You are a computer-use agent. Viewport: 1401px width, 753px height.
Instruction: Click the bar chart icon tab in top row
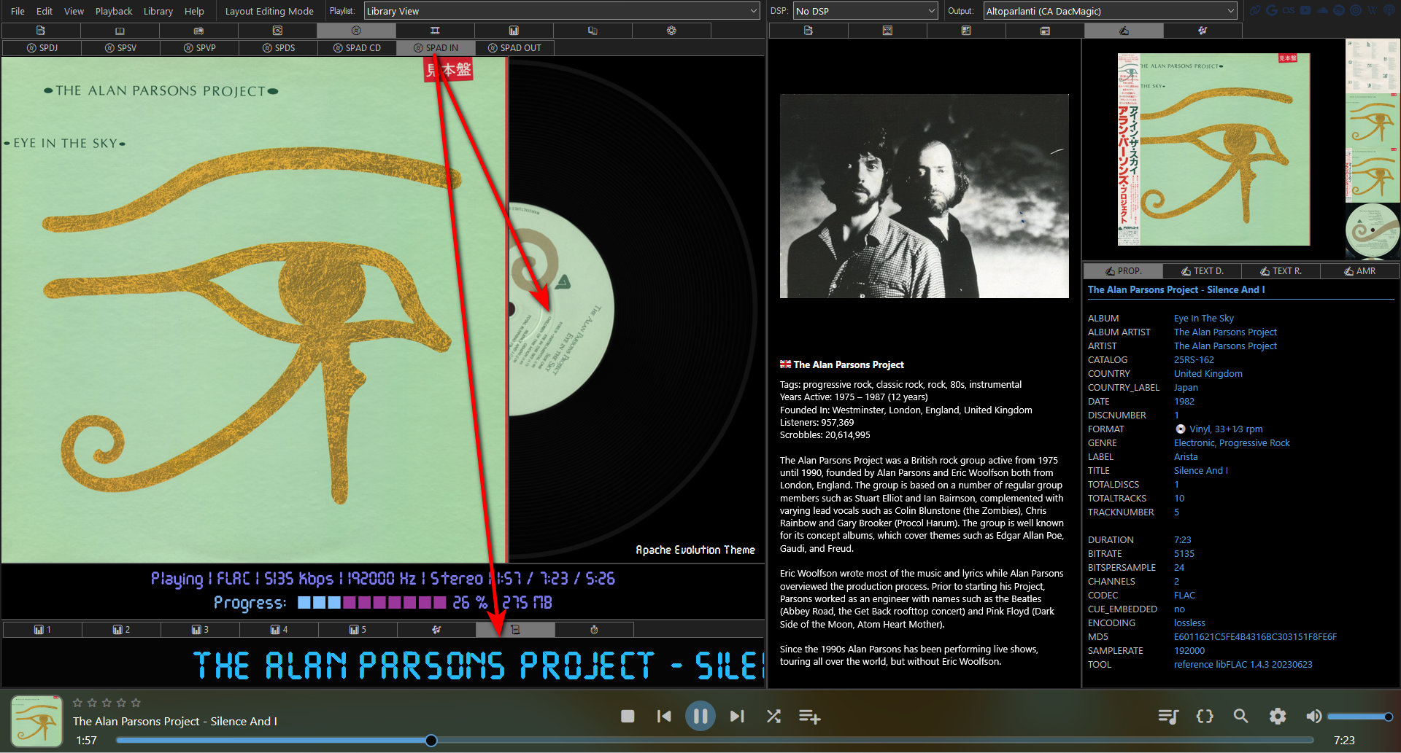(514, 31)
